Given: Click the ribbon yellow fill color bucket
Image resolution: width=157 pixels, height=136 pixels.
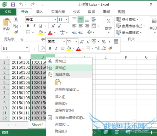Looking at the screenshot, I should (41, 32).
